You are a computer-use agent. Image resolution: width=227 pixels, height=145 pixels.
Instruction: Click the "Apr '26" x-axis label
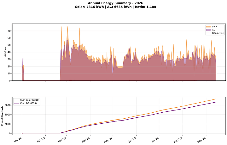[x=86, y=140]
